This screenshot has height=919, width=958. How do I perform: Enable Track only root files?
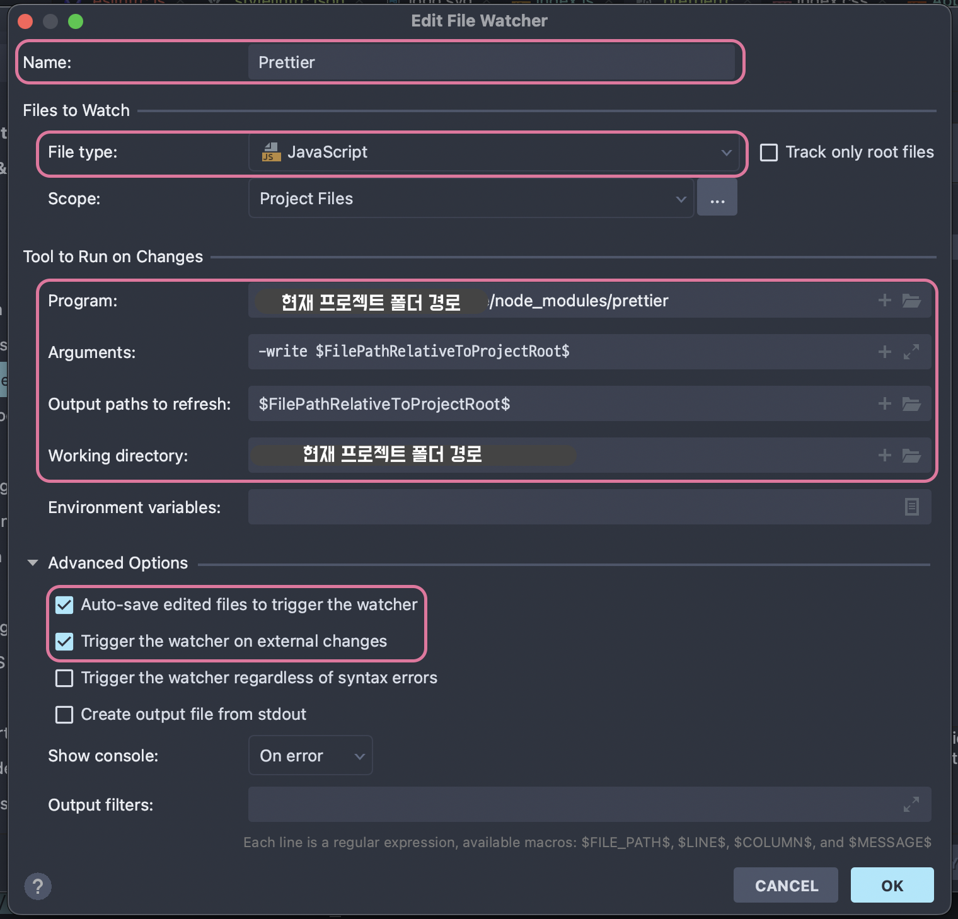coord(769,153)
